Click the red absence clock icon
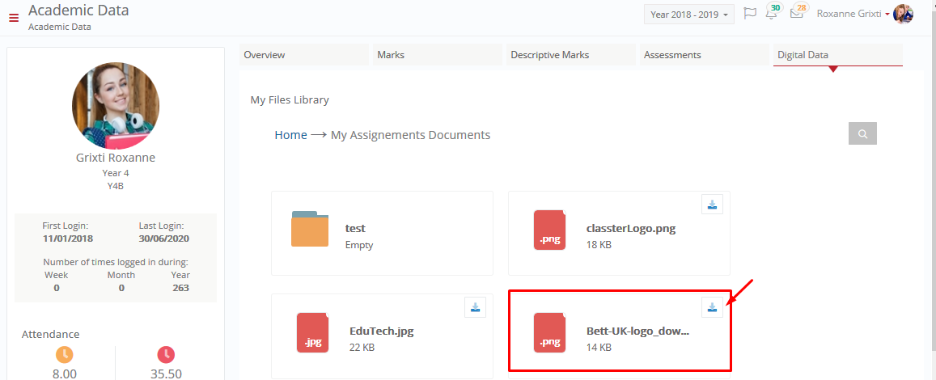The image size is (936, 380). click(x=166, y=354)
